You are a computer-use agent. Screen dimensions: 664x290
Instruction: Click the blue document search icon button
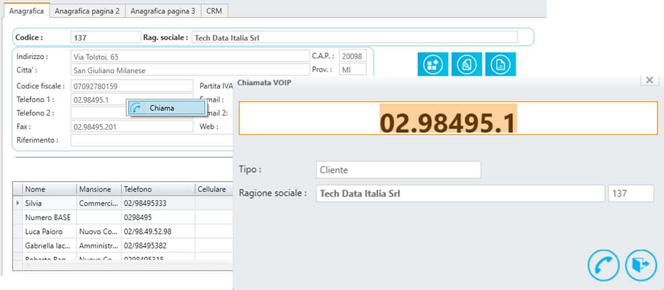click(x=466, y=65)
